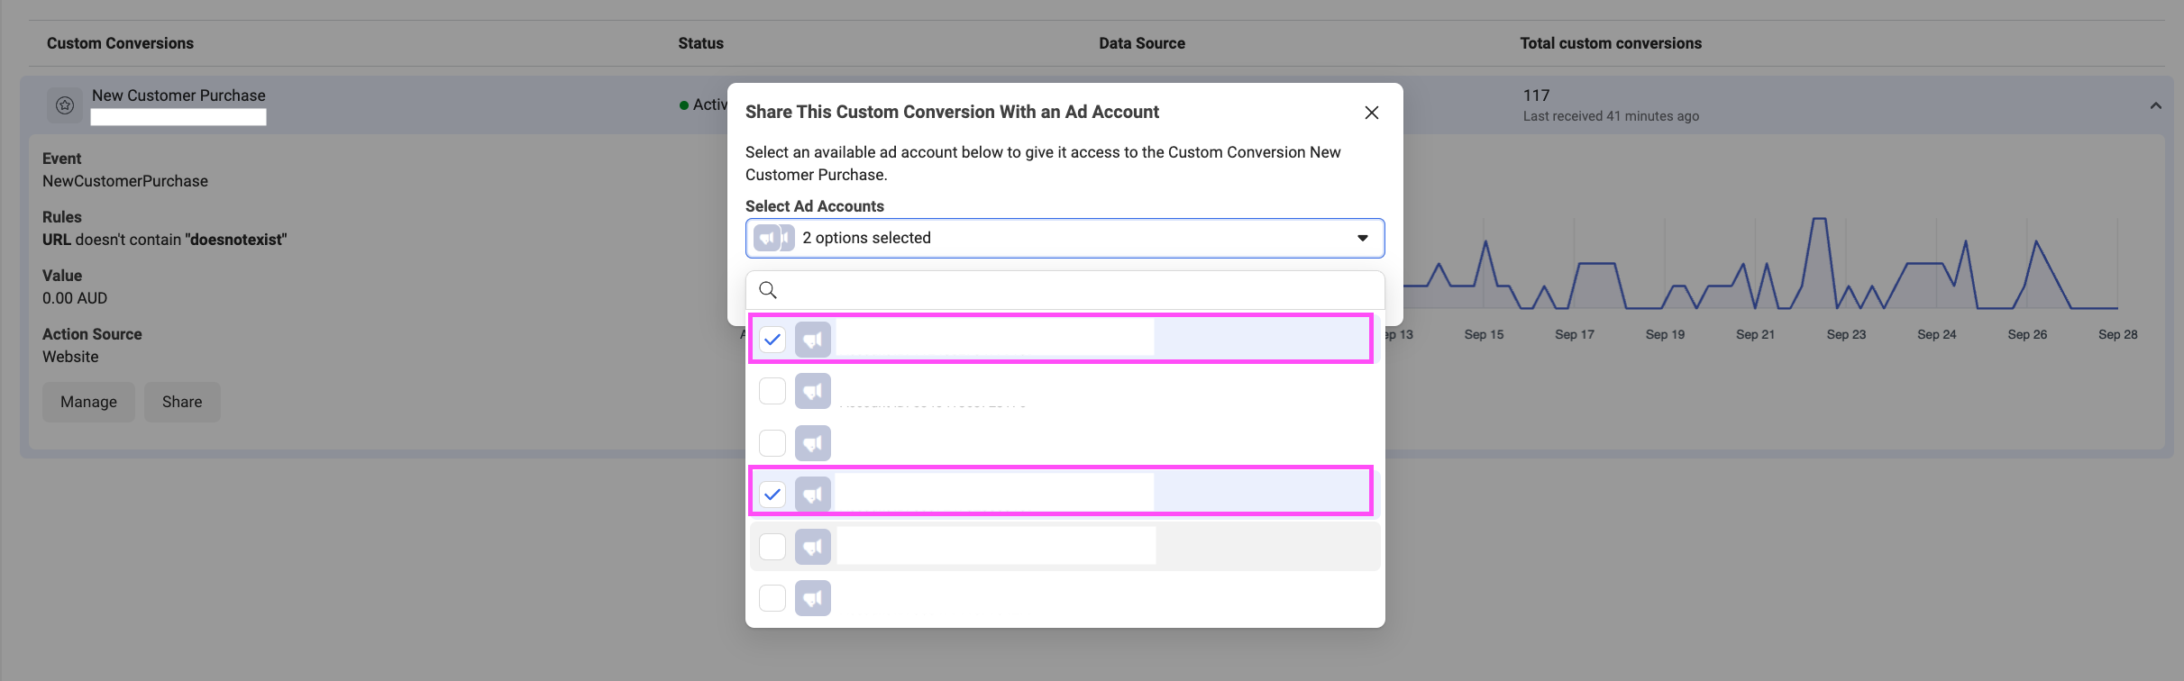The width and height of the screenshot is (2184, 681).
Task: Click the star icon beside New Customer Purchase
Action: click(x=65, y=105)
